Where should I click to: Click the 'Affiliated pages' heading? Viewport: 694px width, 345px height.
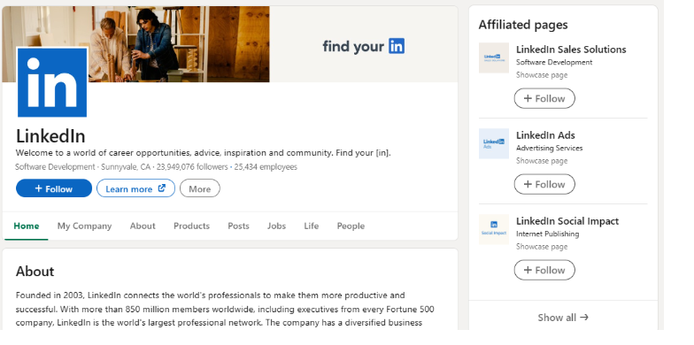coord(523,25)
